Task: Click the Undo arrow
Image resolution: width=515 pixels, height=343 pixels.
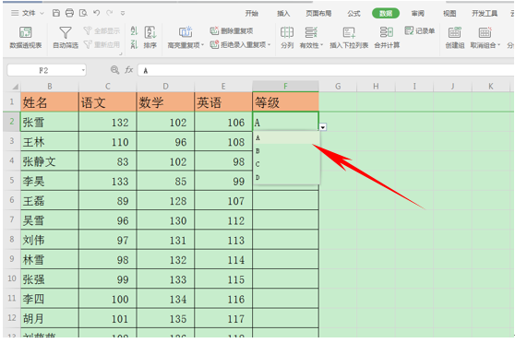Action: click(96, 13)
